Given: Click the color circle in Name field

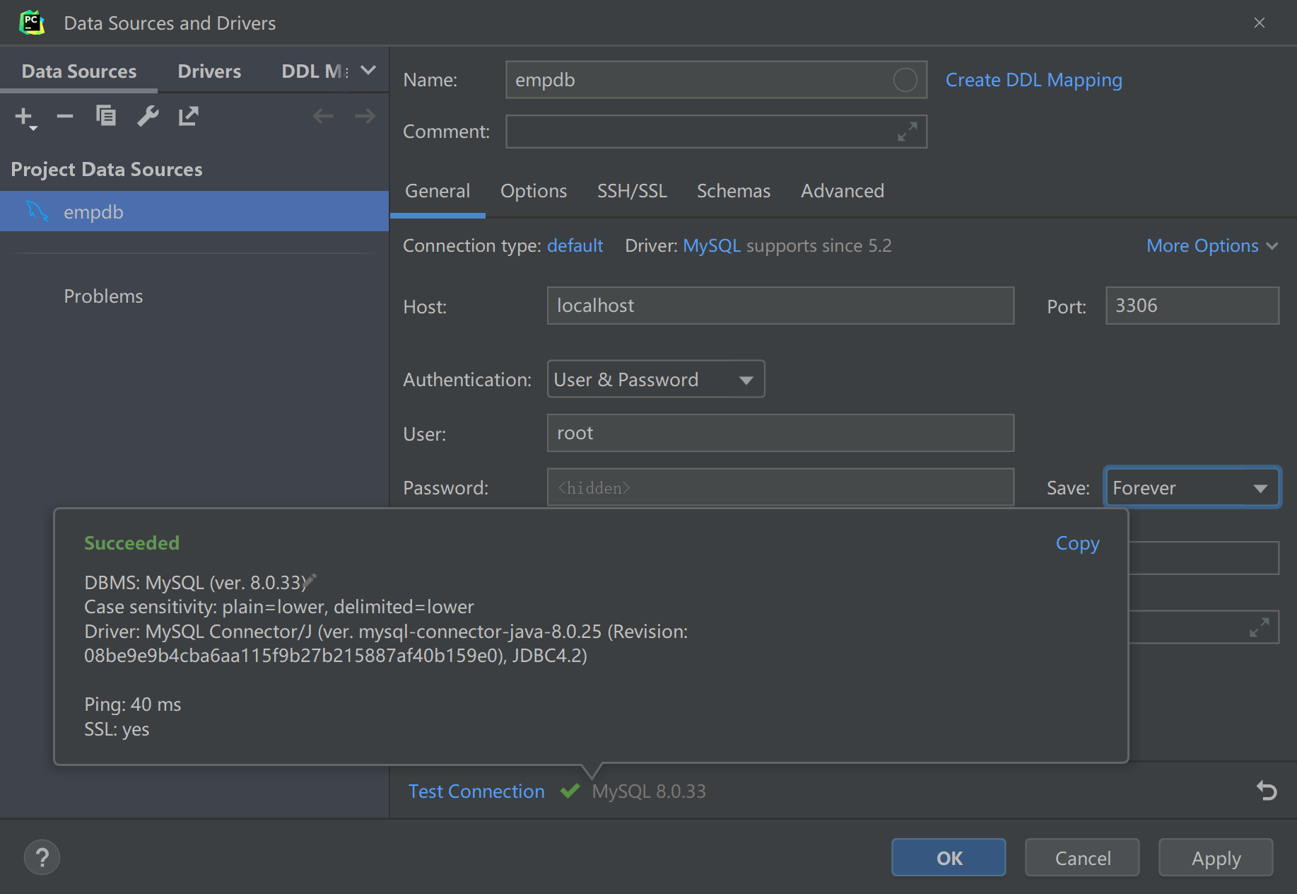Looking at the screenshot, I should click(905, 80).
